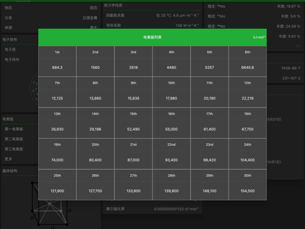
Task: Select the 16th ionization value 55,000
Action: pos(171,129)
